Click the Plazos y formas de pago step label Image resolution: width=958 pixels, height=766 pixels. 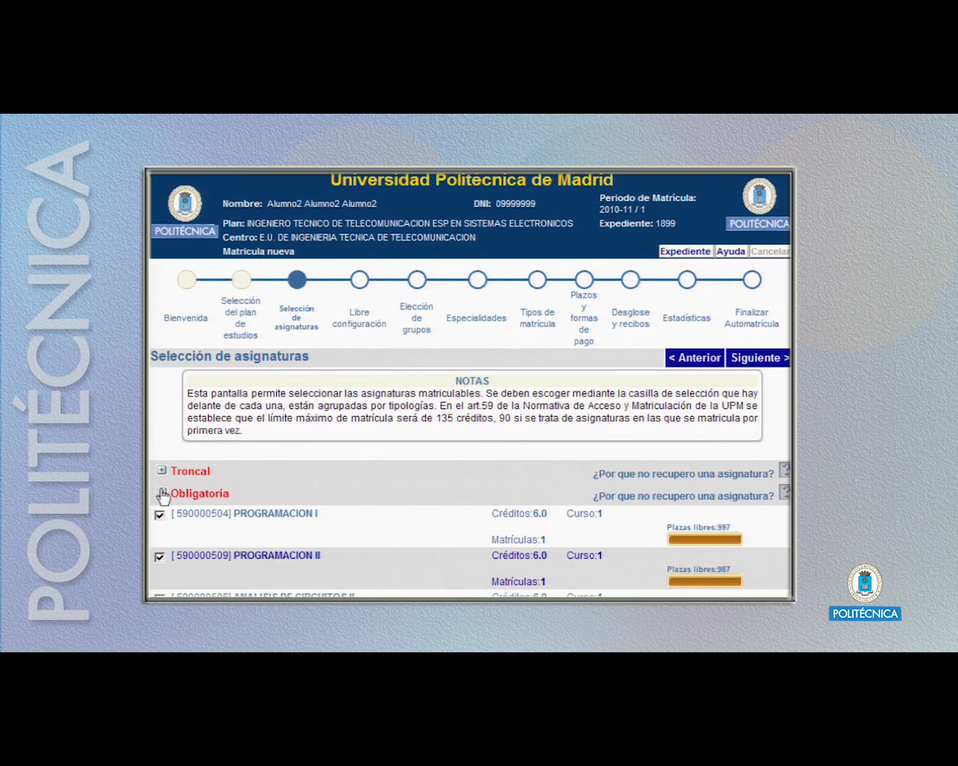pyautogui.click(x=584, y=318)
